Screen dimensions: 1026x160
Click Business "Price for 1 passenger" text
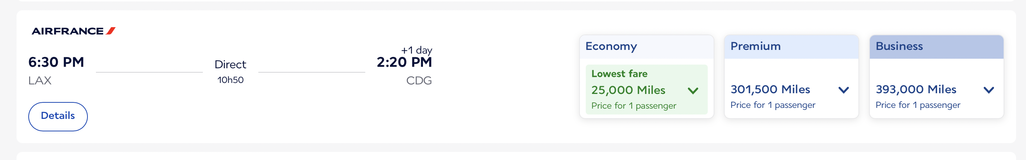918,105
